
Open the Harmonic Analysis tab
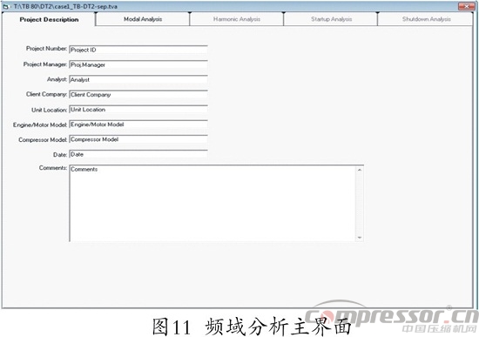(x=237, y=19)
